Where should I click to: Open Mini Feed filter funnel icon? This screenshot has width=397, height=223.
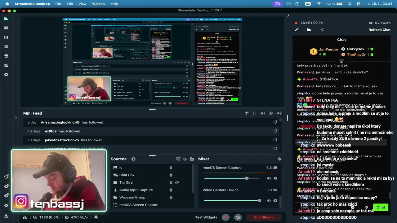247,113
